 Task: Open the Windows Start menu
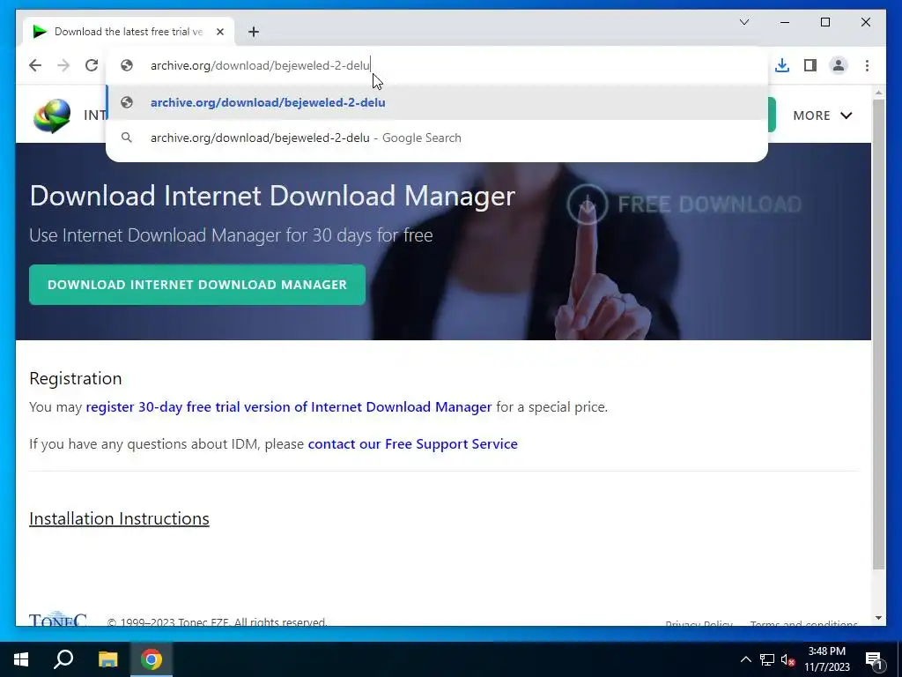coord(21,659)
